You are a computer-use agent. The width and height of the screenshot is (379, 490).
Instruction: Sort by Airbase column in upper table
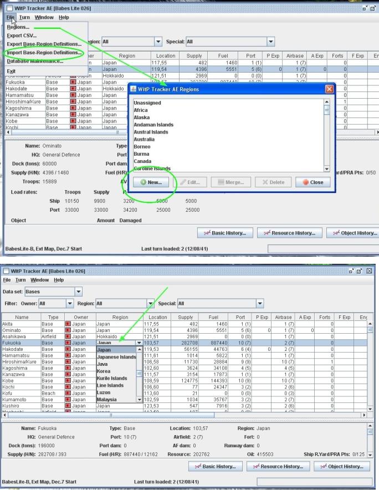pyautogui.click(x=295, y=56)
